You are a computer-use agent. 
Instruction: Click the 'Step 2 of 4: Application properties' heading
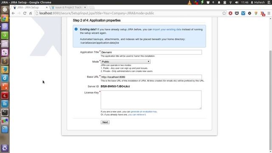pos(96,20)
